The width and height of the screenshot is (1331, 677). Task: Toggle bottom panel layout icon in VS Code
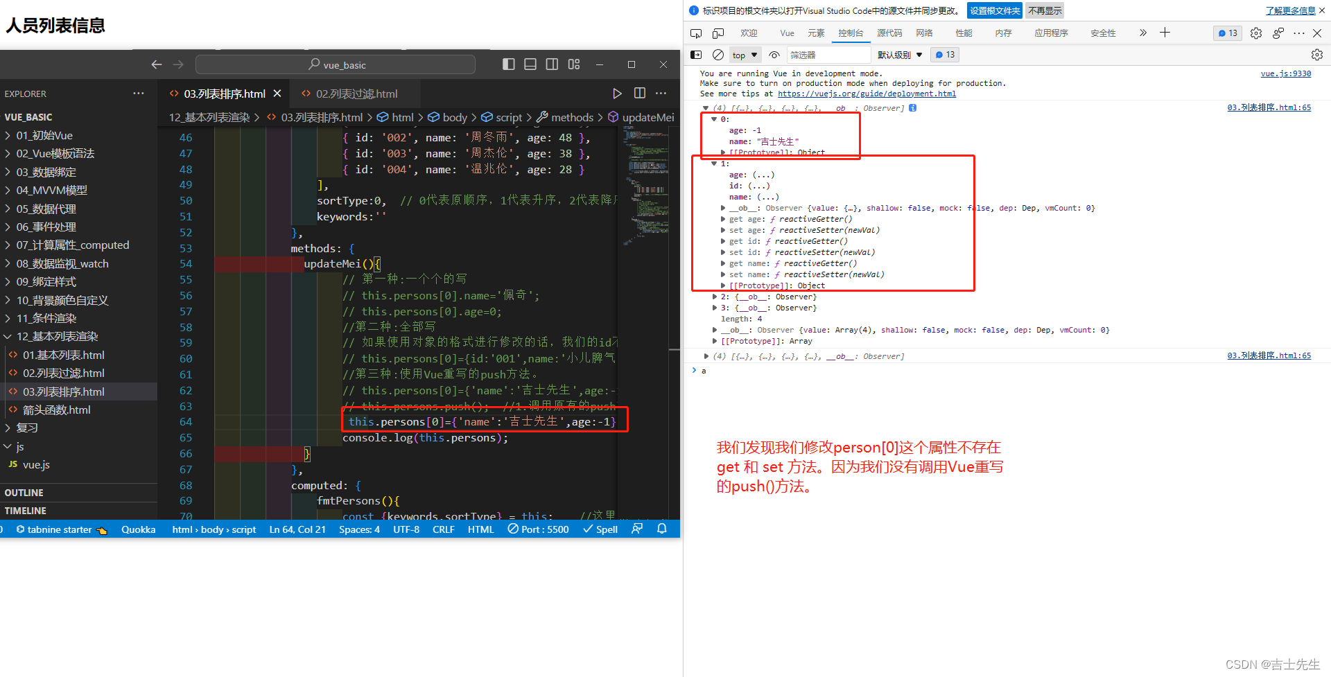point(530,64)
